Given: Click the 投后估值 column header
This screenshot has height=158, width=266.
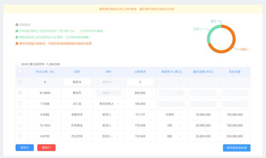Looking at the screenshot, I should point(235,72).
